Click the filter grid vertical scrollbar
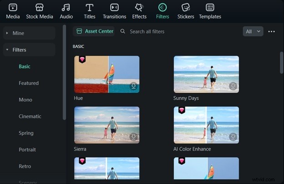 click(x=281, y=63)
